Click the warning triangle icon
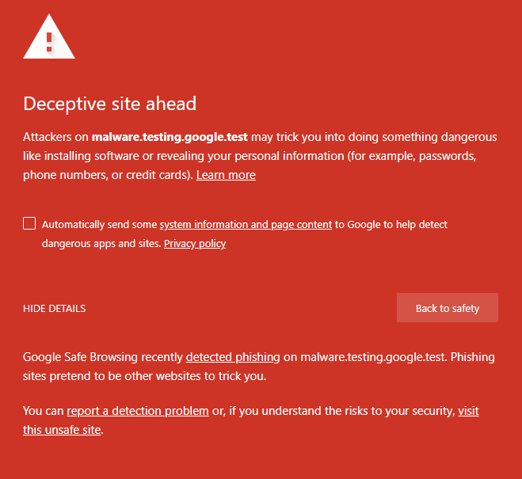 tap(49, 37)
